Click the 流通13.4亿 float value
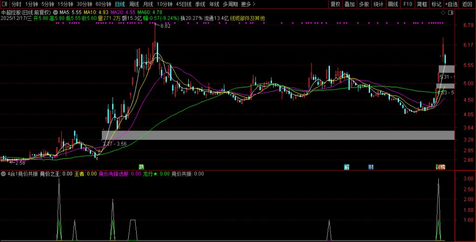476x242 pixels. coord(216,18)
